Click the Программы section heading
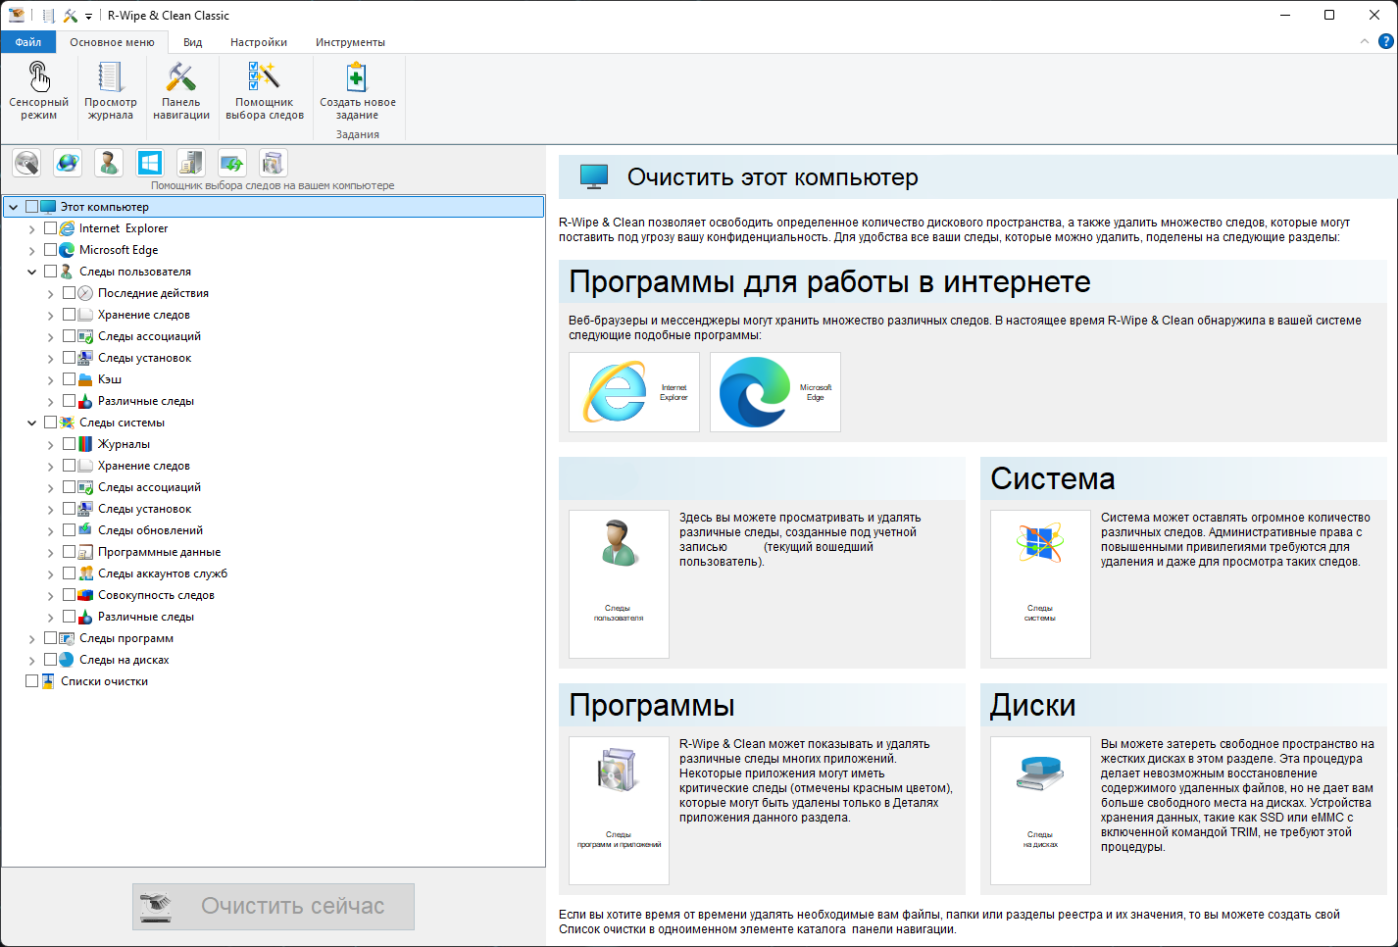The height and width of the screenshot is (947, 1398). coord(652,706)
